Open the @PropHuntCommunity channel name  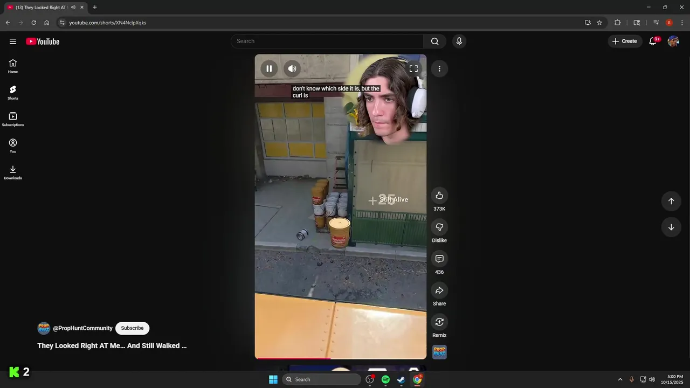click(x=82, y=328)
